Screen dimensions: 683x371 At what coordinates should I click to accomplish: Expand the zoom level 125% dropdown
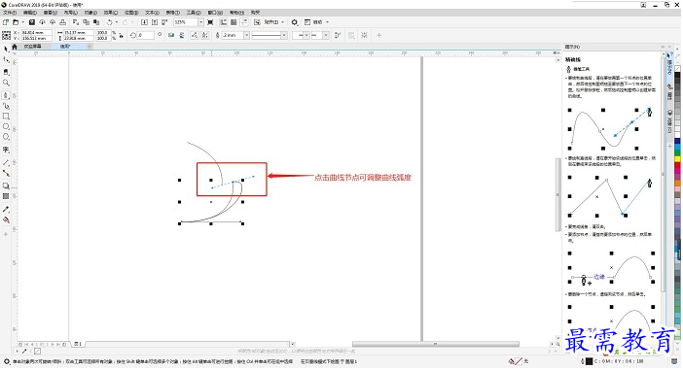click(x=200, y=22)
